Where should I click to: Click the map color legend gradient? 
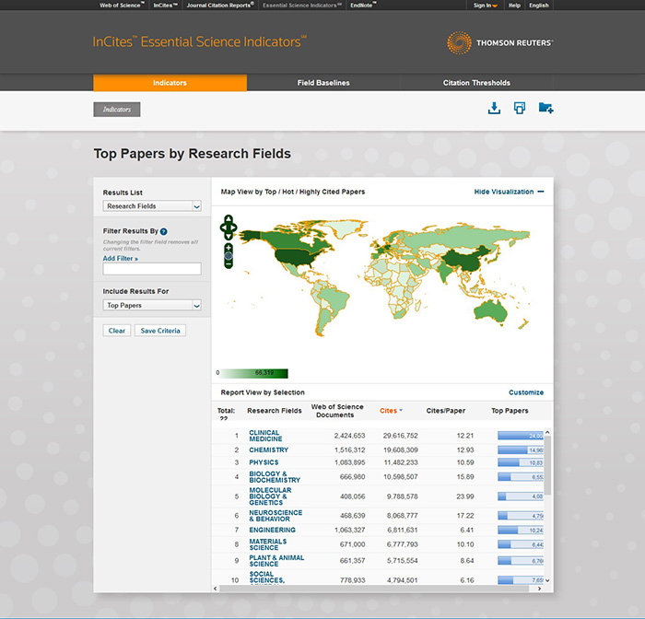point(254,373)
